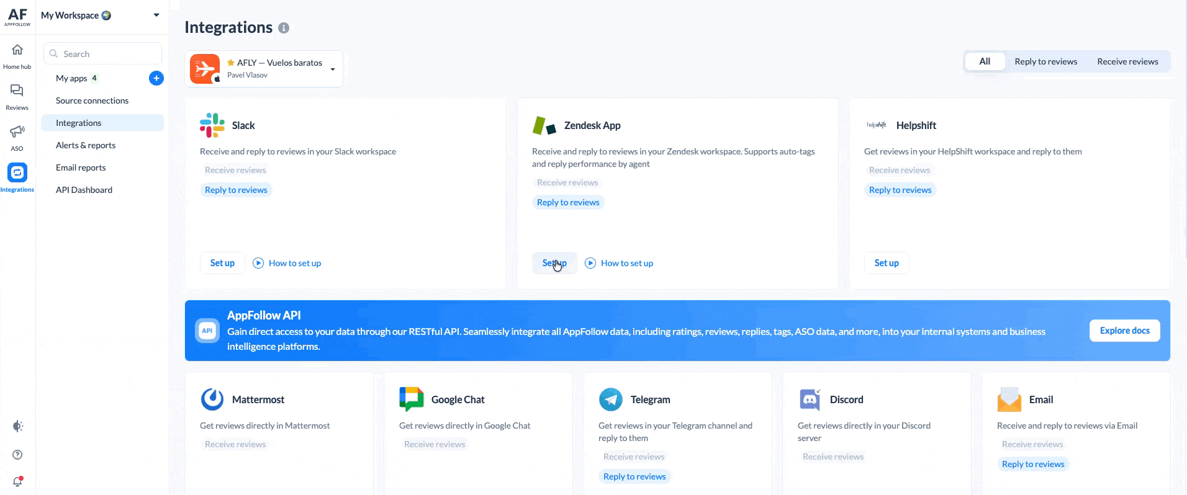Click Explore docs button
Viewport: 1187px width, 495px height.
1124,331
